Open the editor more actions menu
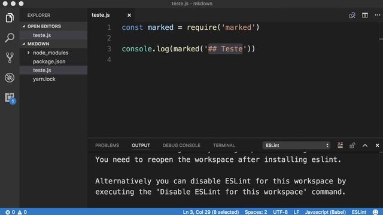This screenshot has height=215, width=383. click(378, 15)
